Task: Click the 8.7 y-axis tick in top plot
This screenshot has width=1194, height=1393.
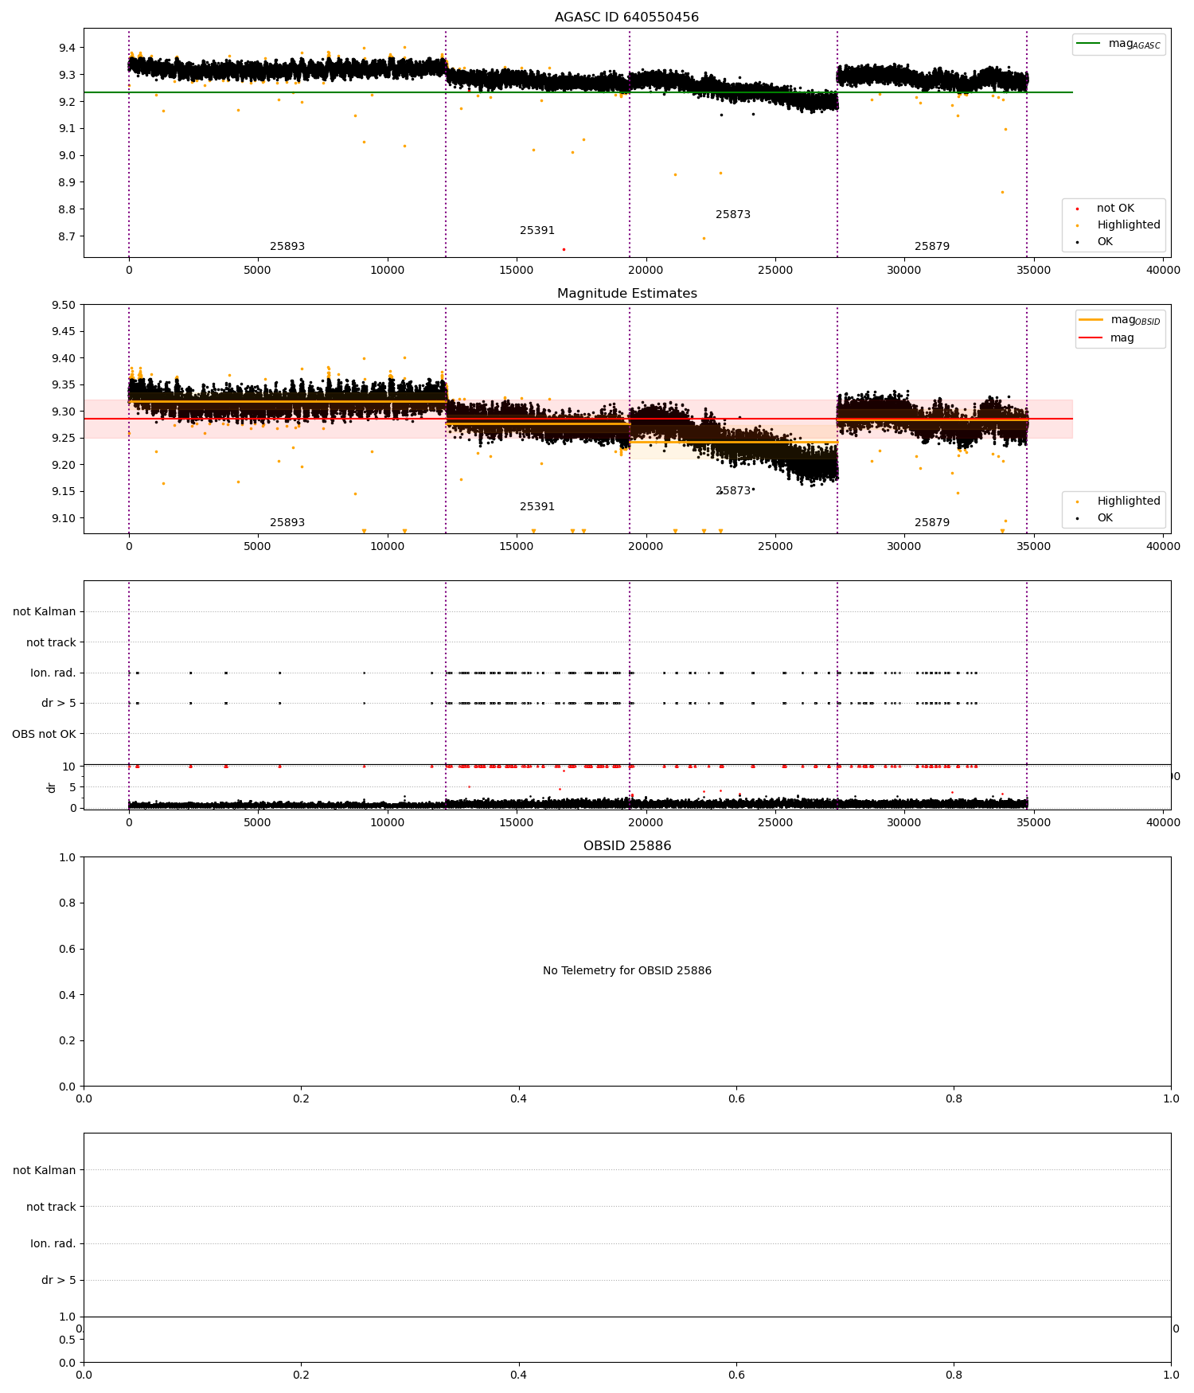Action: [67, 236]
